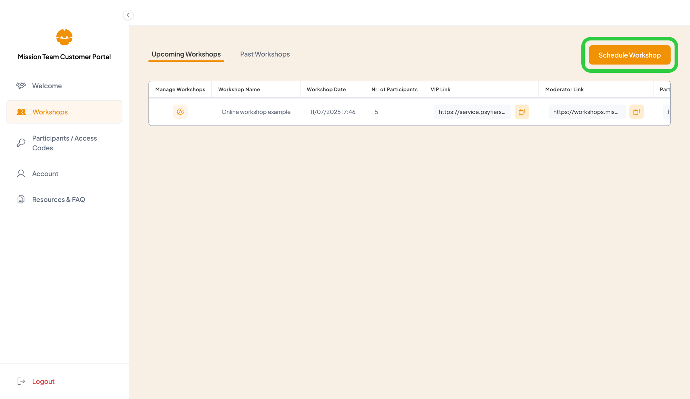
Task: Click the Welcome handshake icon
Action: click(21, 86)
